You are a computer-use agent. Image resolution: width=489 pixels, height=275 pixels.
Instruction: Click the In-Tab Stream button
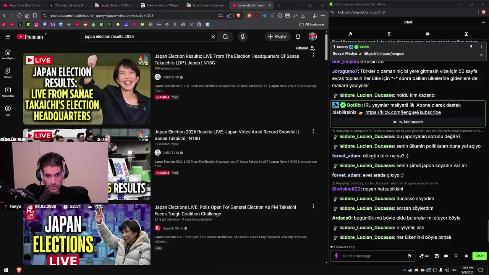(x=408, y=122)
